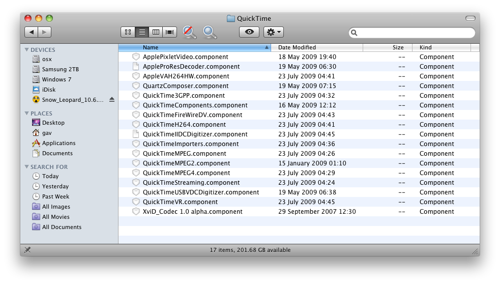
Task: Switch to Cover Flow view
Action: pos(170,32)
